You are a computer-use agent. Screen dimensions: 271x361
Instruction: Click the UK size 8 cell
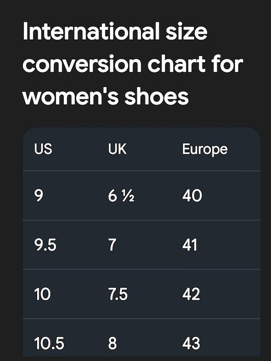coord(113,343)
